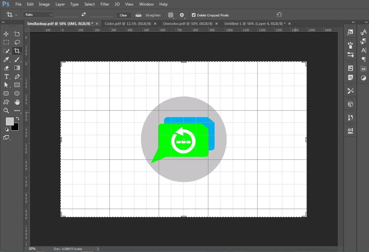Open the File menu
The height and width of the screenshot is (252, 369).
click(x=18, y=4)
